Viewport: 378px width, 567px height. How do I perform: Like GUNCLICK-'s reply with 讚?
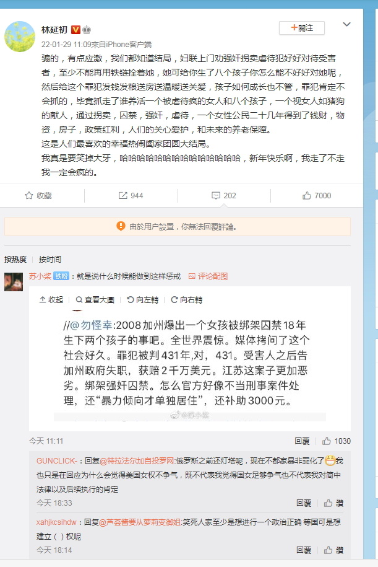(x=333, y=503)
